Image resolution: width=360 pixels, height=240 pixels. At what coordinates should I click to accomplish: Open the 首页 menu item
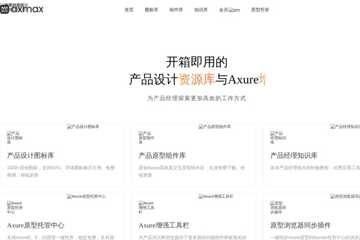pos(129,10)
